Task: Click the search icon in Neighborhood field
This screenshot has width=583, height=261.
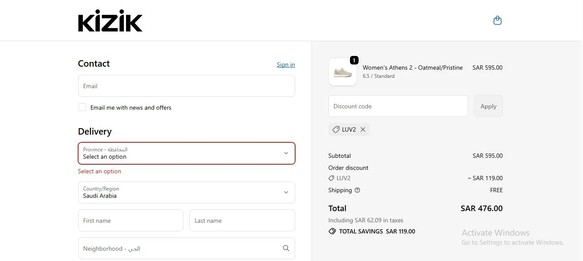Action: point(286,248)
